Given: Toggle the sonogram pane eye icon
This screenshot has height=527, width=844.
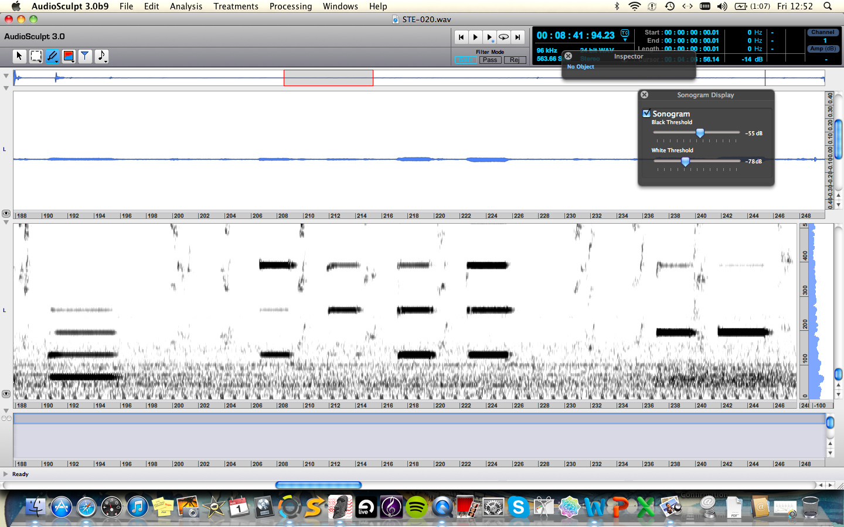Looking at the screenshot, I should click(6, 394).
